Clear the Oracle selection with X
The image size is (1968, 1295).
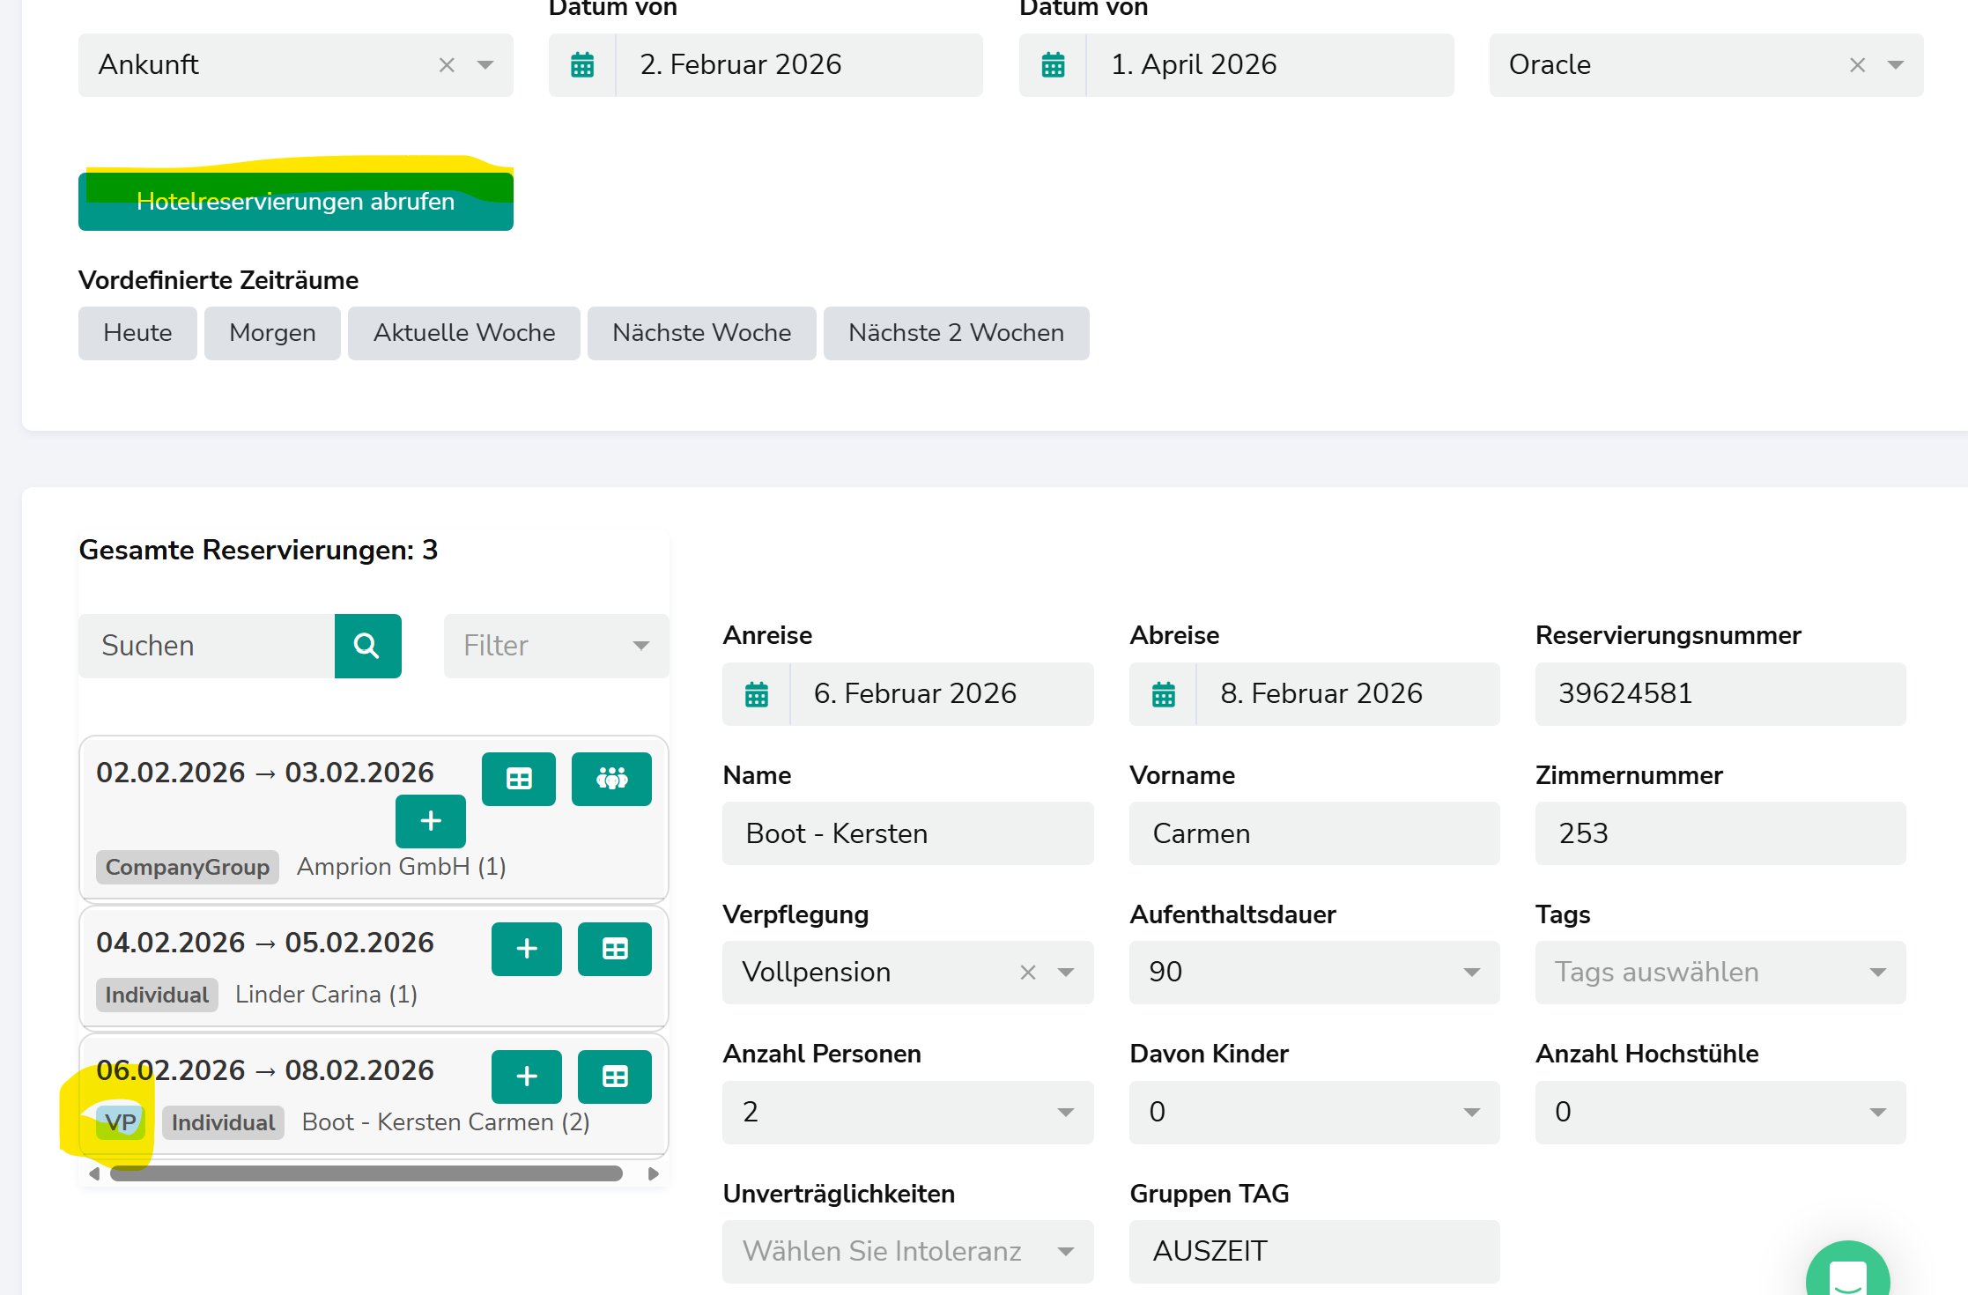pos(1857,65)
